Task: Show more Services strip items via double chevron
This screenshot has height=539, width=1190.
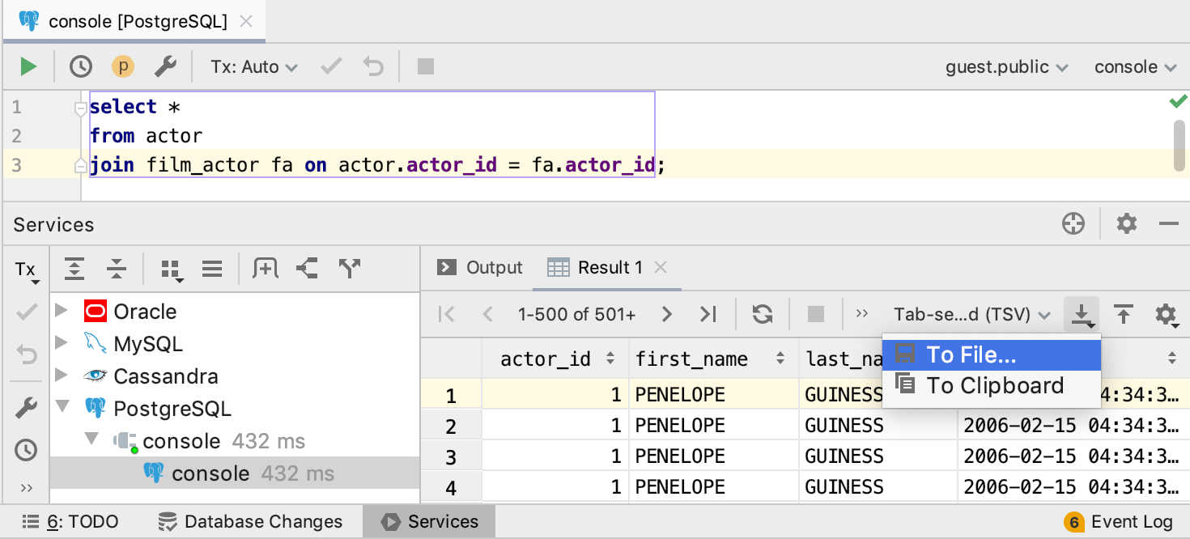Action: (x=27, y=487)
